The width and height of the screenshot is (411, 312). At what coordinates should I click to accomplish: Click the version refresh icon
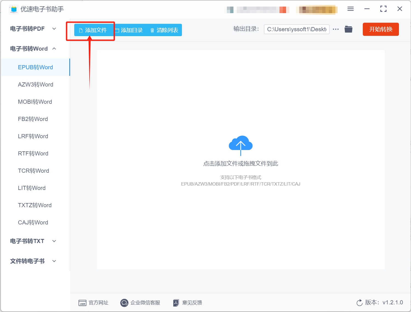[x=359, y=303]
